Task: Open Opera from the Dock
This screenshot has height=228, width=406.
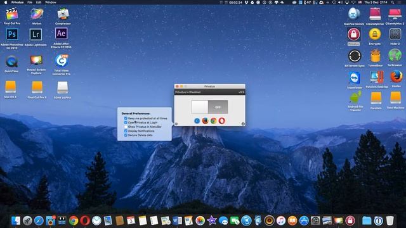Action: (85, 220)
